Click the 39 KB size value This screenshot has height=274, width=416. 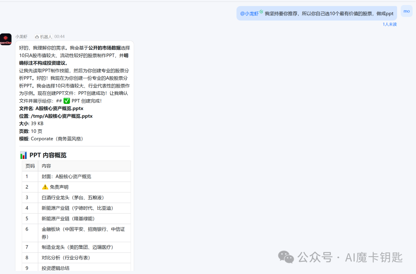[37, 124]
